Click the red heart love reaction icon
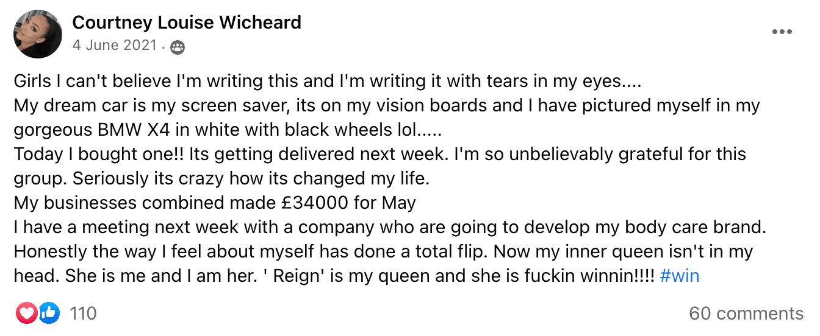Image resolution: width=820 pixels, height=336 pixels. pyautogui.click(x=27, y=313)
